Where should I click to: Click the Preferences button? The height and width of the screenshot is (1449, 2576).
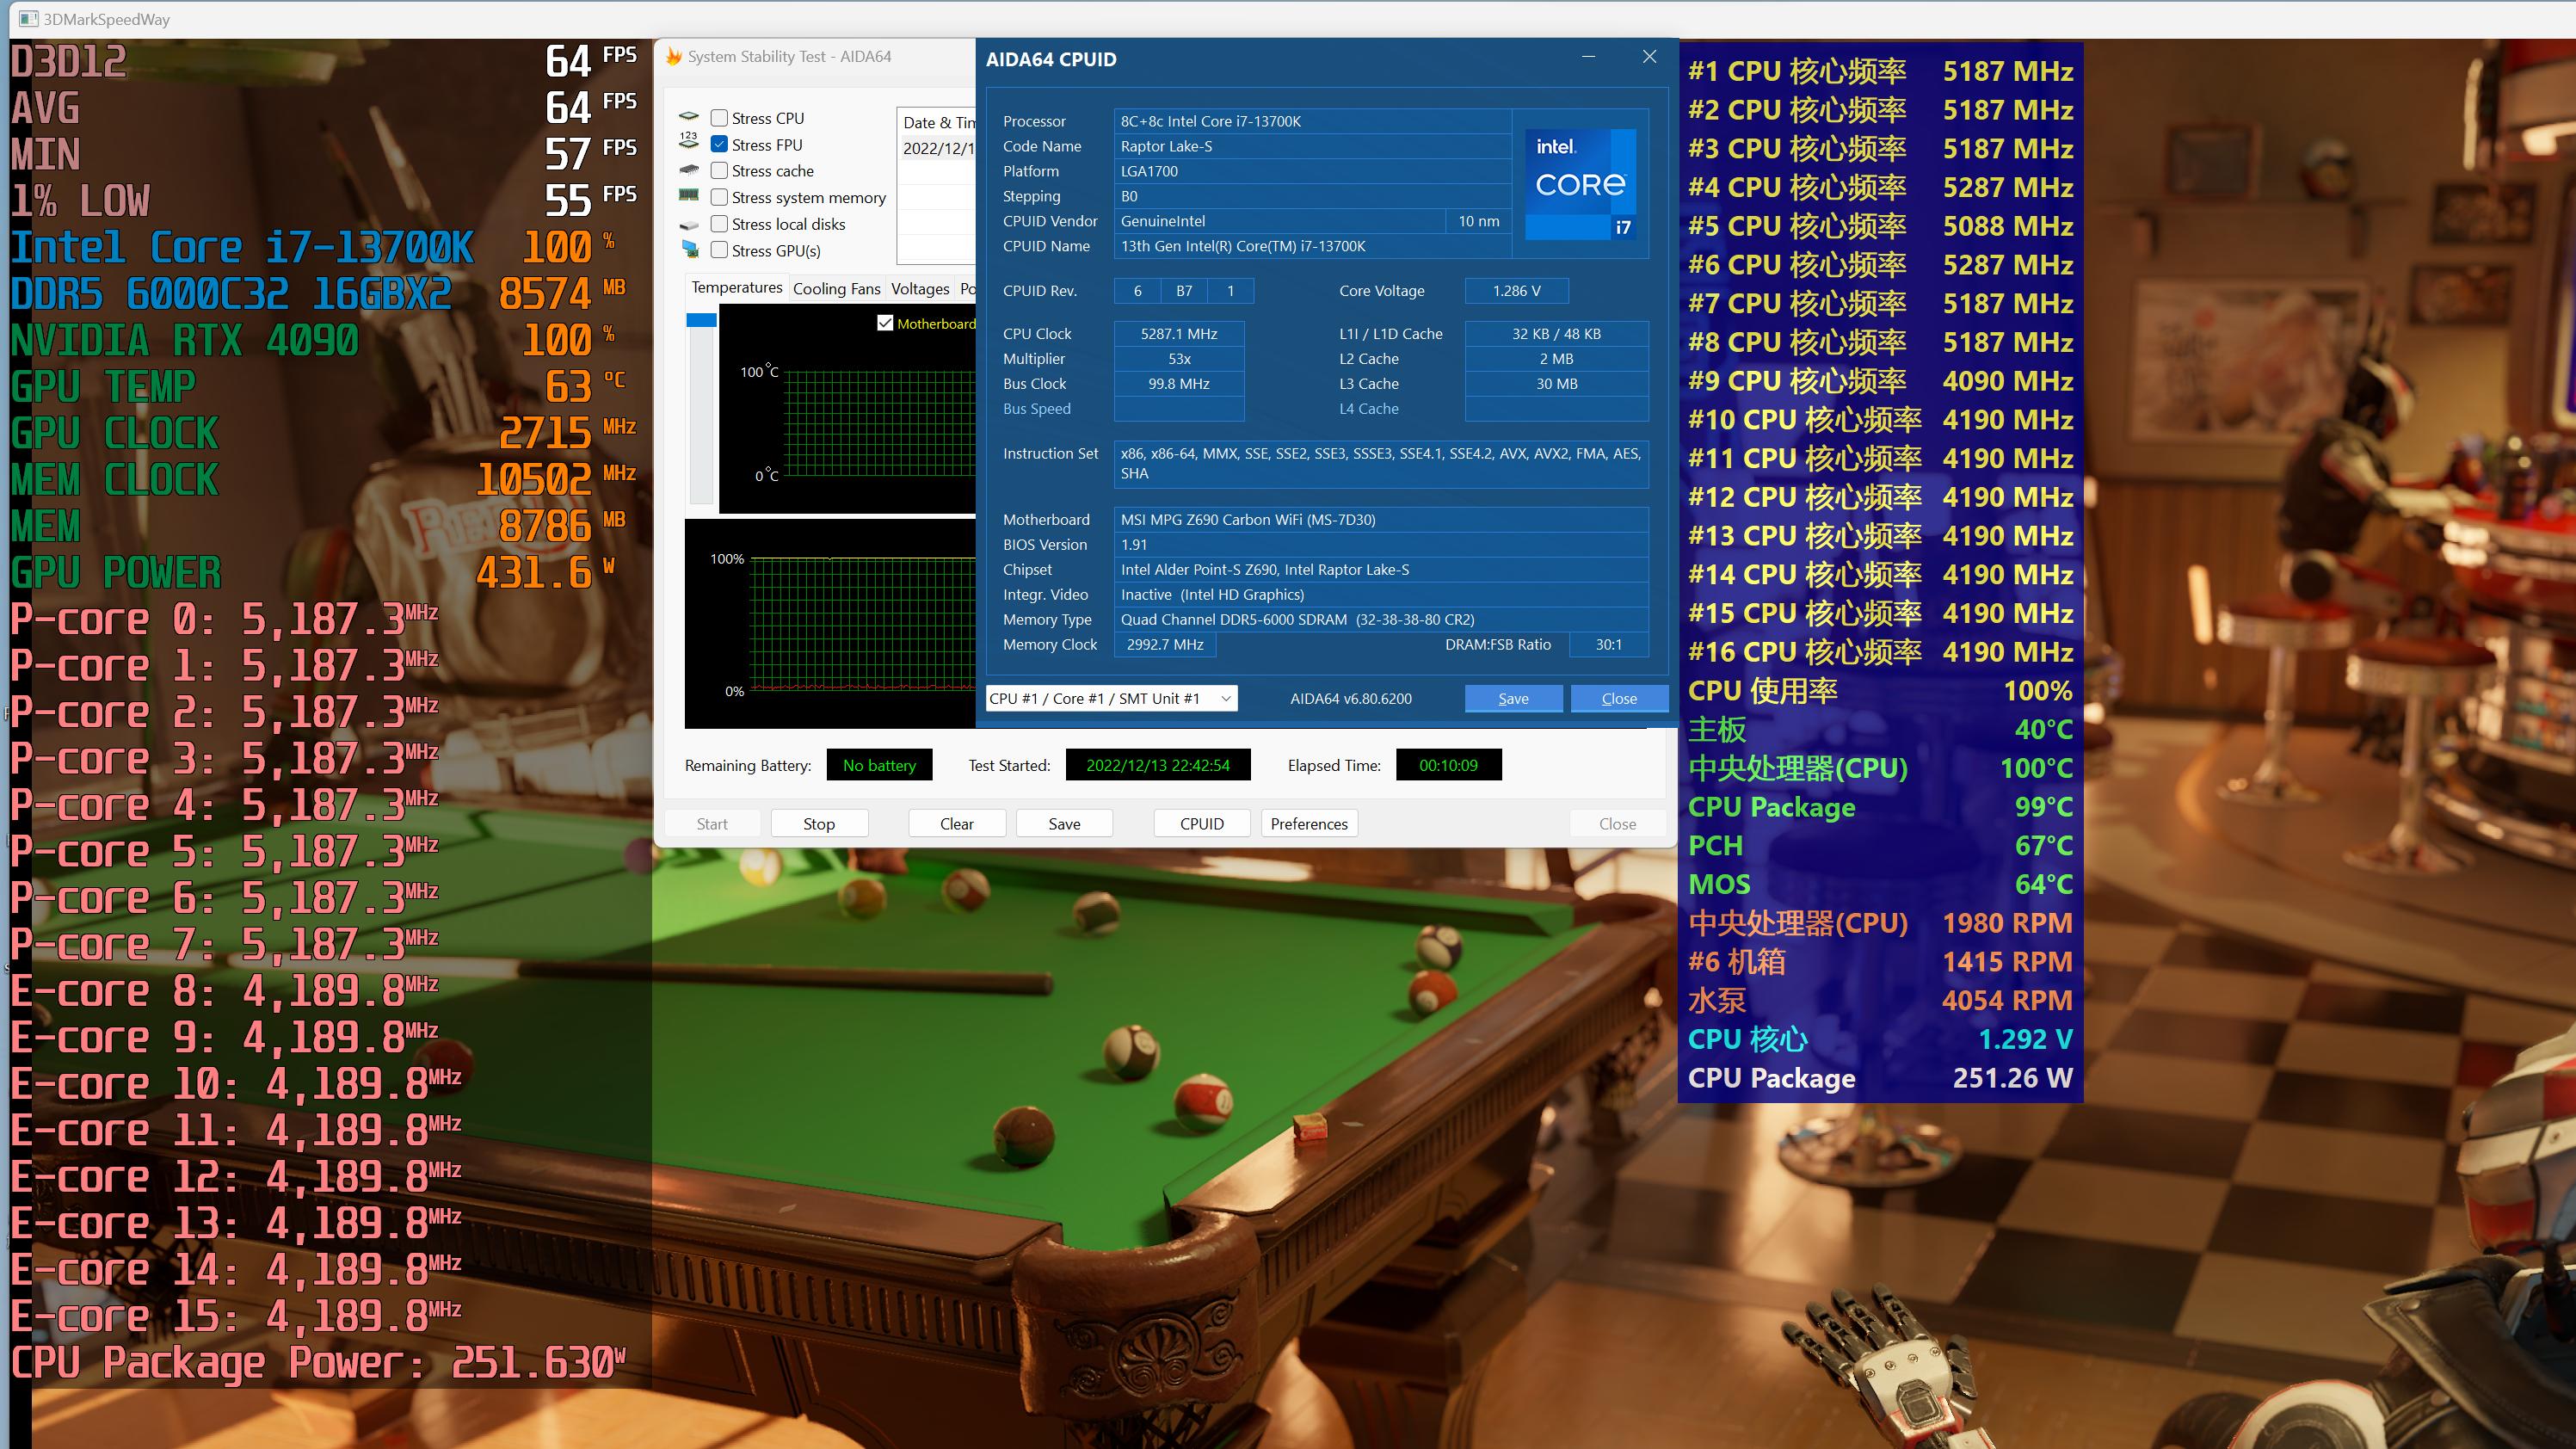pyautogui.click(x=1308, y=823)
